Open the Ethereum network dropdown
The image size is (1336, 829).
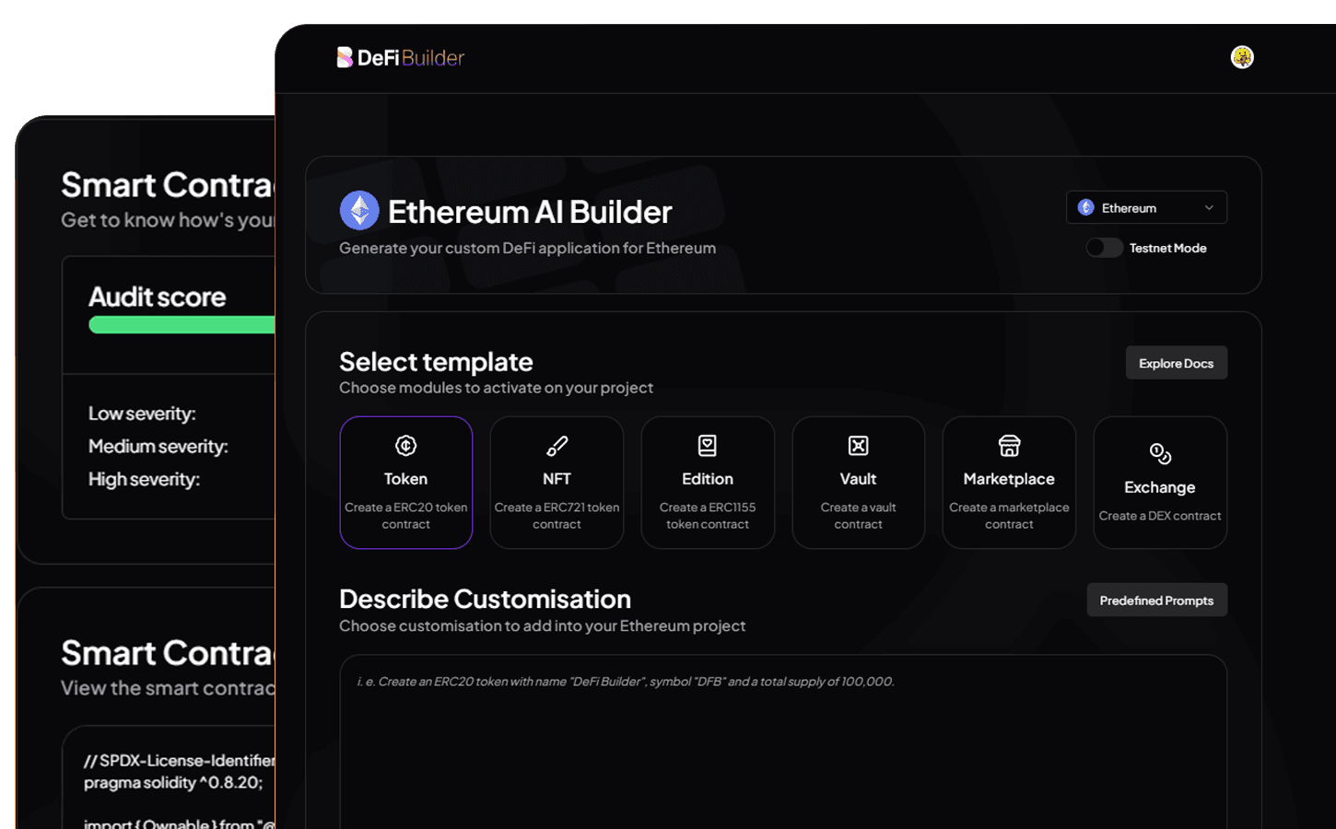pyautogui.click(x=1146, y=207)
